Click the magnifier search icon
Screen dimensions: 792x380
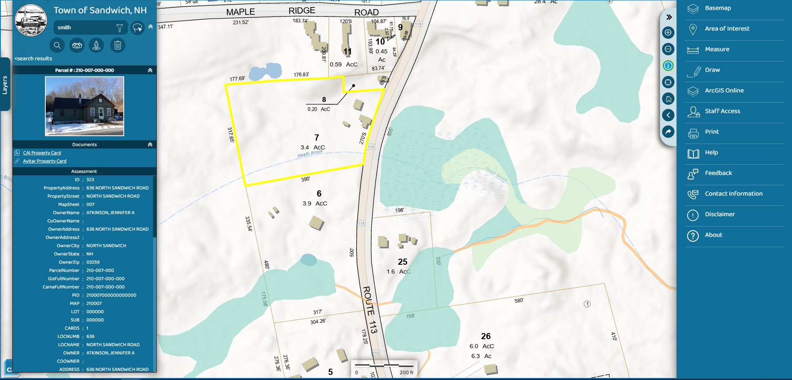(x=57, y=45)
